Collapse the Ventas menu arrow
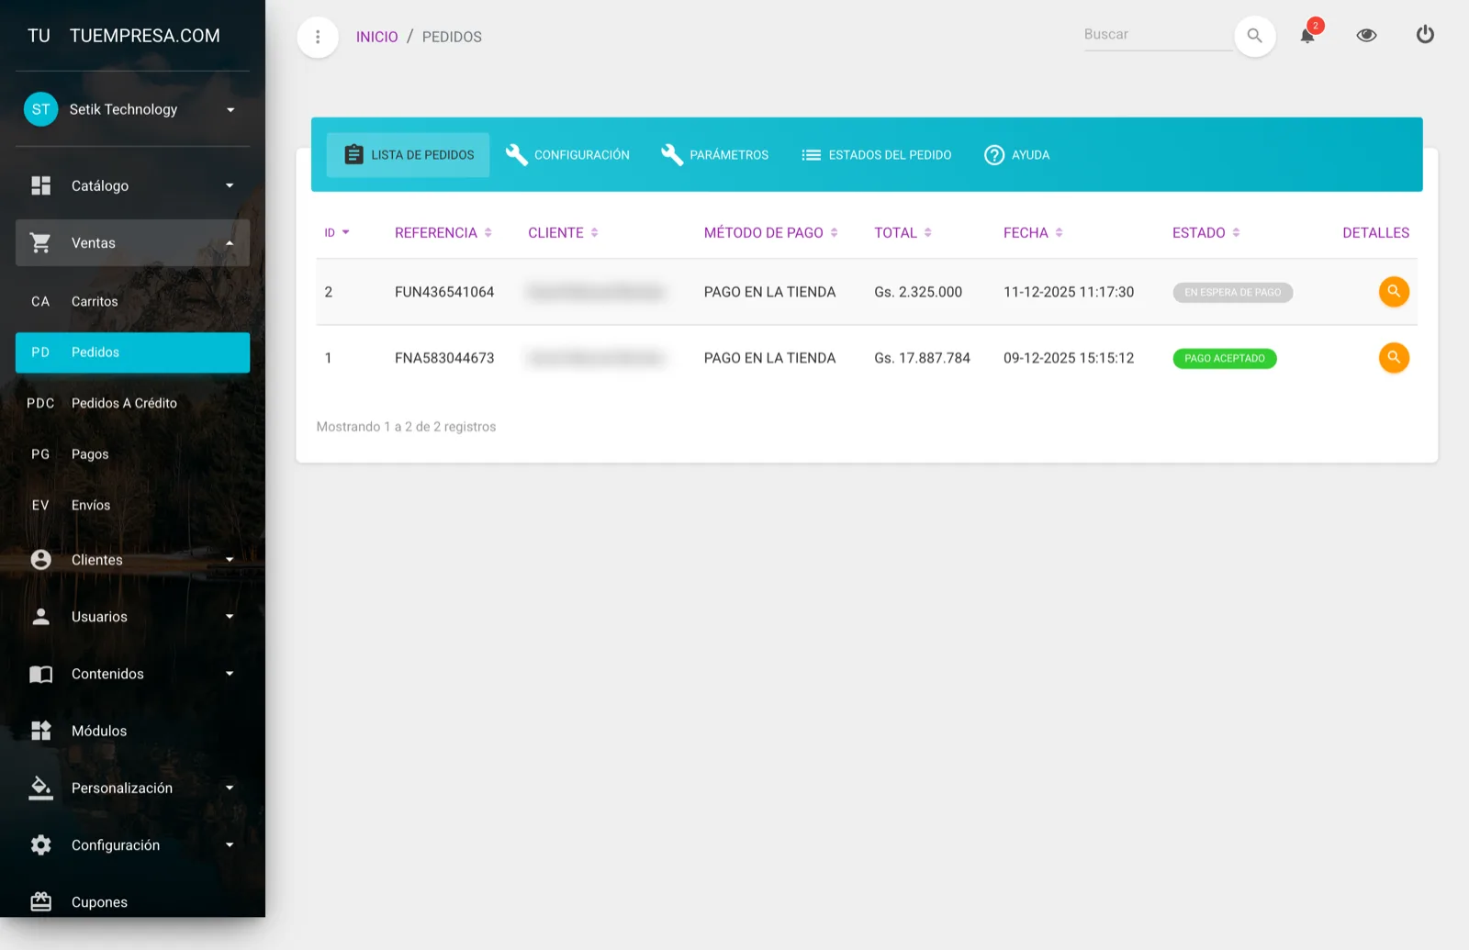Screen dimensions: 1469x950 tap(230, 243)
